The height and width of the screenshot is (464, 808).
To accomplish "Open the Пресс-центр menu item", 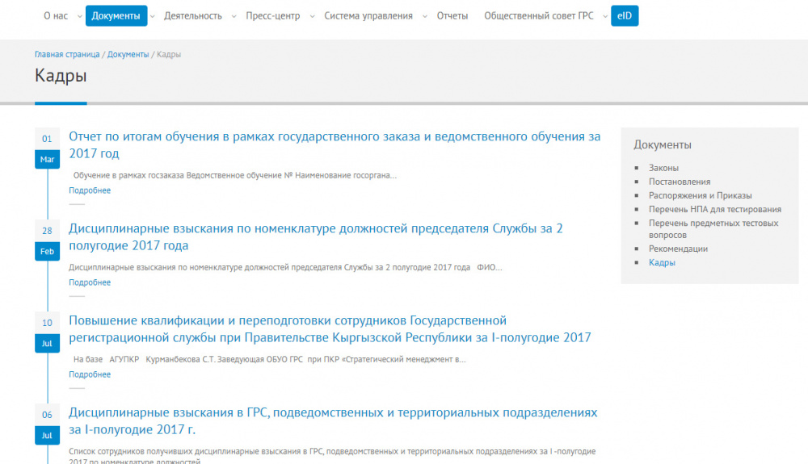I will point(272,16).
